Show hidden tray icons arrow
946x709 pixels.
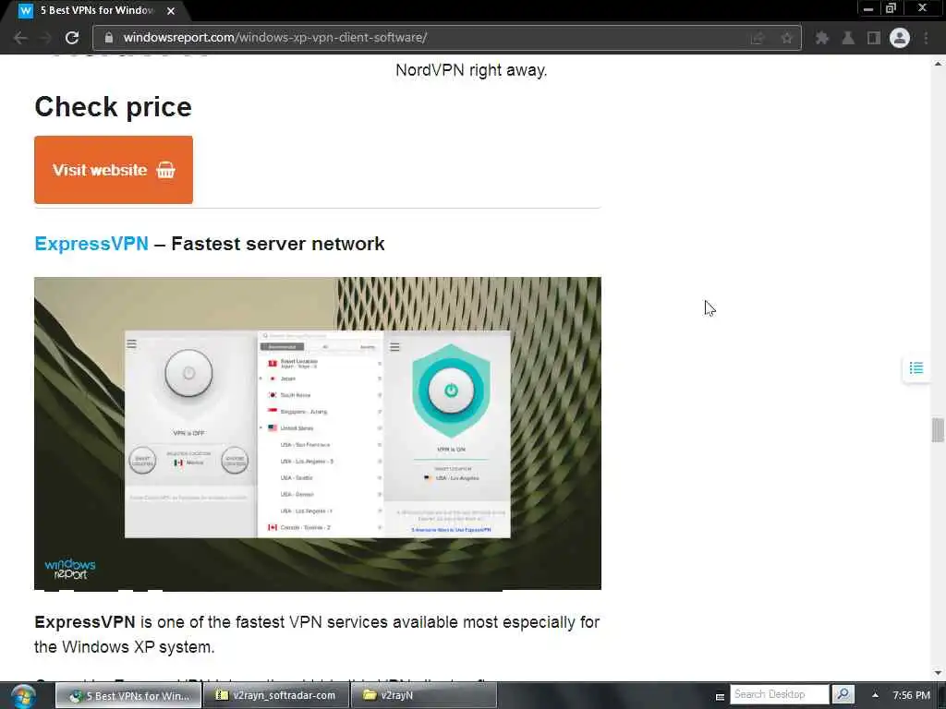tap(875, 695)
